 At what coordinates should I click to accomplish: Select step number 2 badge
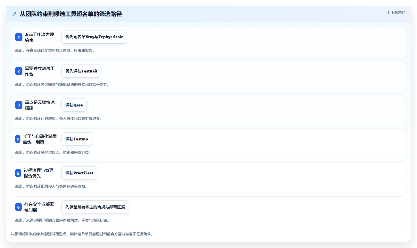point(19,71)
